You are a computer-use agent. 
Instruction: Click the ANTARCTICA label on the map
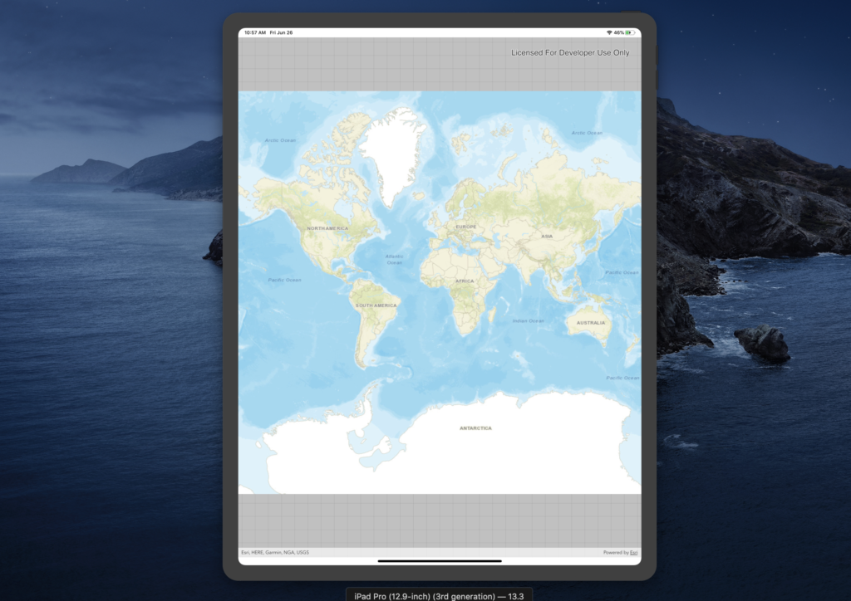pos(475,428)
